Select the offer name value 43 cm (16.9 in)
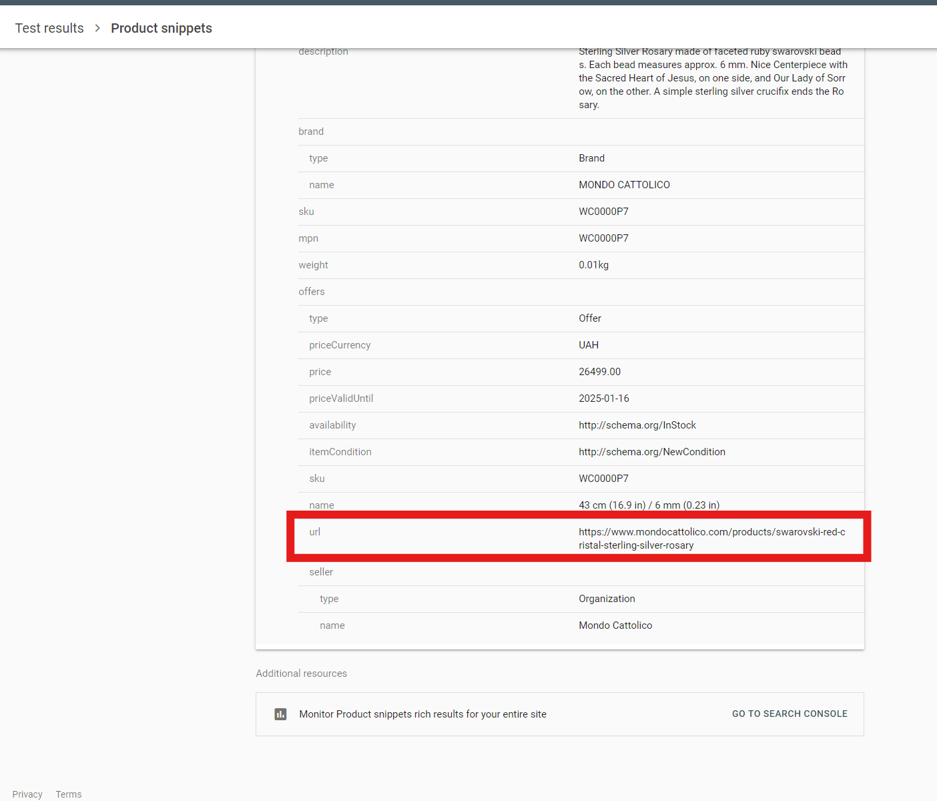Image resolution: width=937 pixels, height=801 pixels. pos(649,505)
